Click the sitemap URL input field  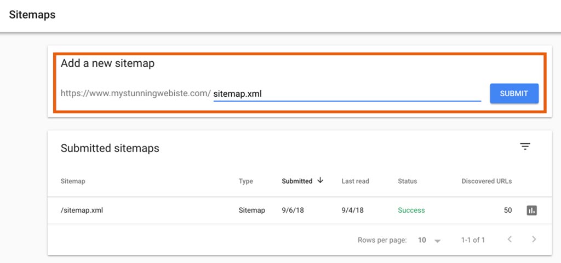[x=346, y=93]
